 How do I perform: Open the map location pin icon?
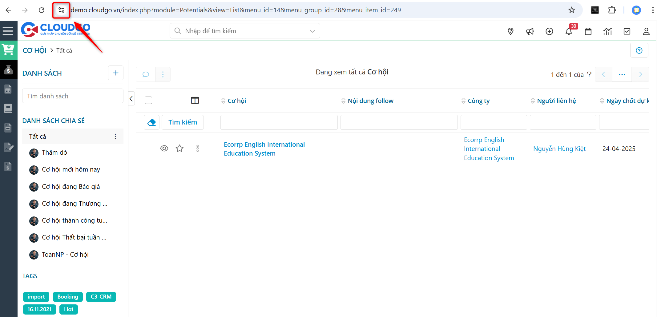(510, 31)
